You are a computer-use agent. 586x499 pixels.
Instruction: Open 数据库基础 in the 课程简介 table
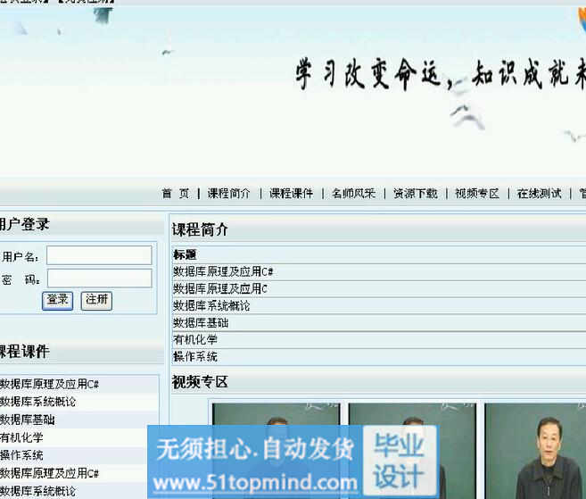(201, 322)
